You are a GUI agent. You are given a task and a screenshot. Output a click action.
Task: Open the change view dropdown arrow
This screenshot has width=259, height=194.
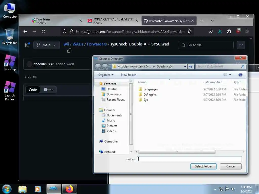click(x=230, y=75)
